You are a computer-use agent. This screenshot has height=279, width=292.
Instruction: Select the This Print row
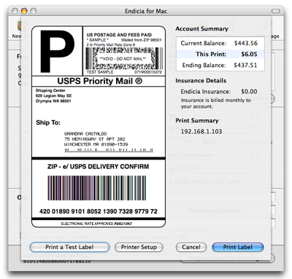pyautogui.click(x=220, y=54)
